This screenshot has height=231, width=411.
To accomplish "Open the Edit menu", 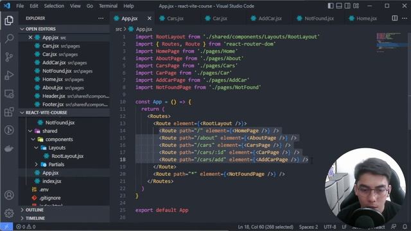I will tap(34, 6).
